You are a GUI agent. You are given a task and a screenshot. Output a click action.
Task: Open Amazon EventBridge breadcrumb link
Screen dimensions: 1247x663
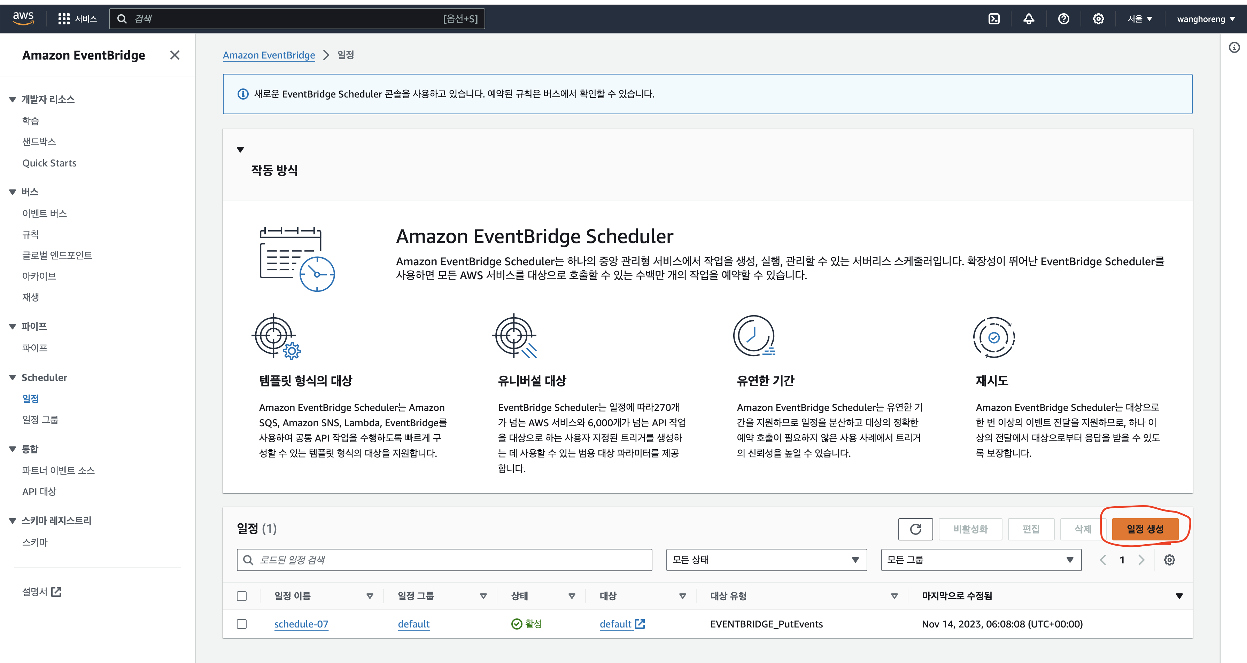[x=269, y=55]
